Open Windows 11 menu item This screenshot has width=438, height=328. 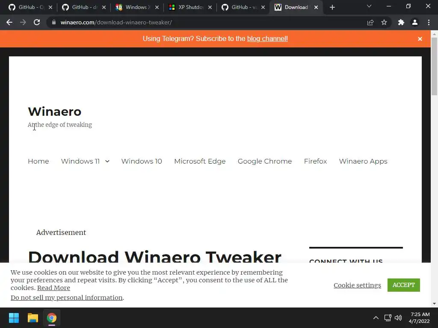pyautogui.click(x=80, y=161)
